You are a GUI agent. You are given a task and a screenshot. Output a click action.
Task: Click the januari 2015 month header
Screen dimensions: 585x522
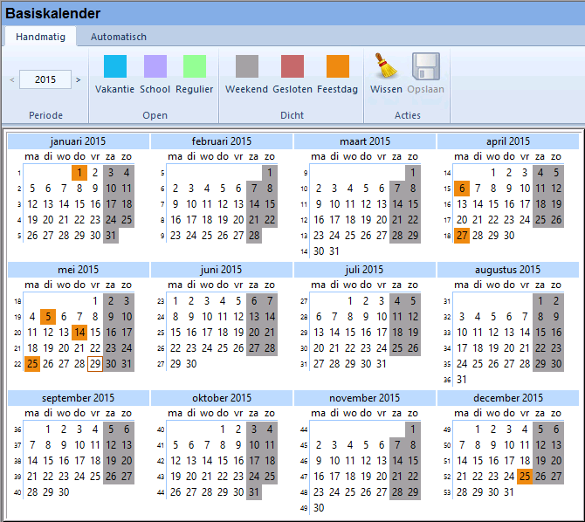coord(78,141)
